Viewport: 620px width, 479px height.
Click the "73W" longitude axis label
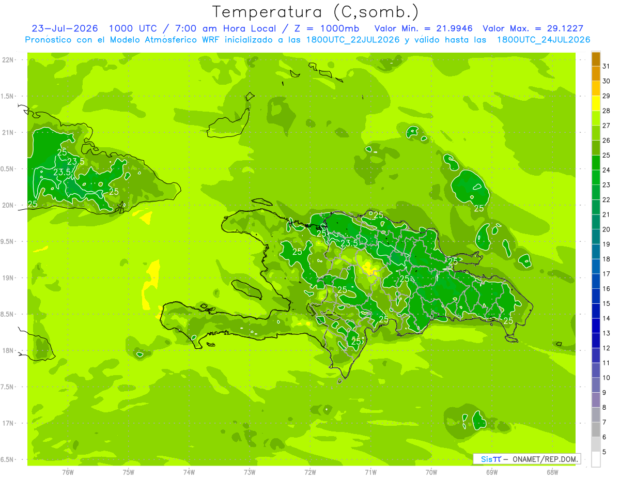click(250, 472)
